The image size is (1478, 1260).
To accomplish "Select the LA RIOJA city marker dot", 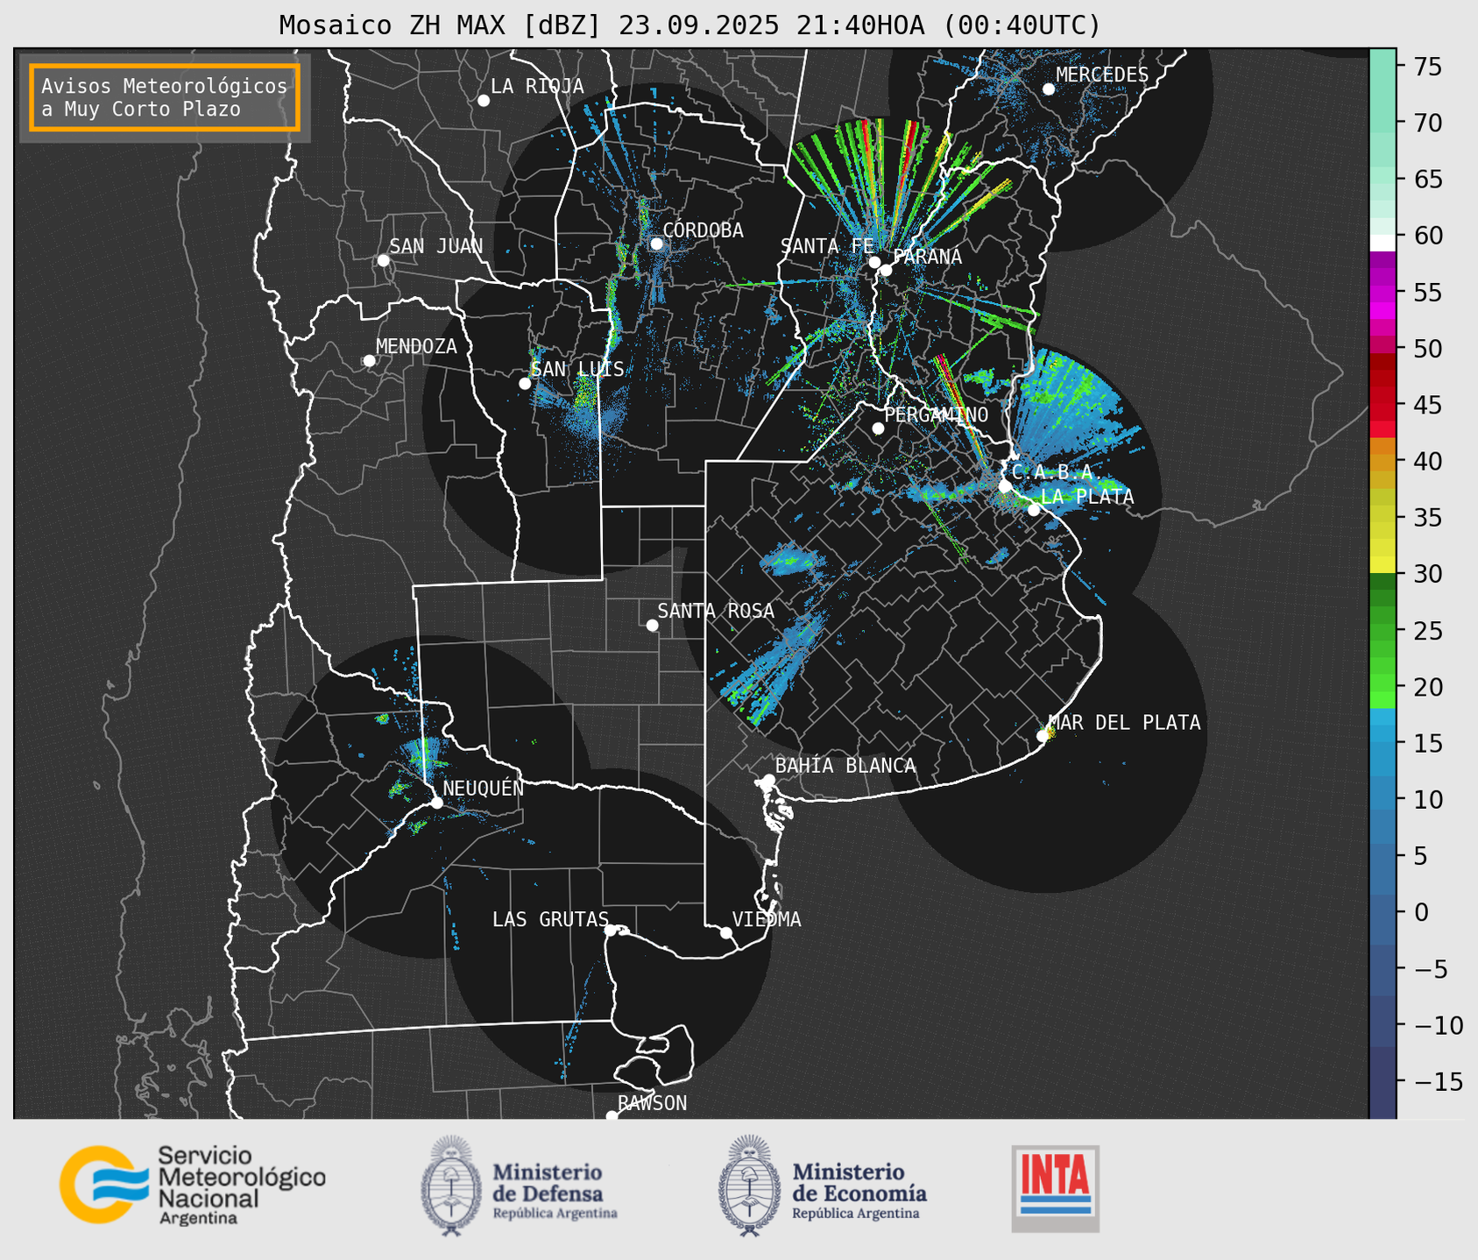I will click(x=484, y=101).
